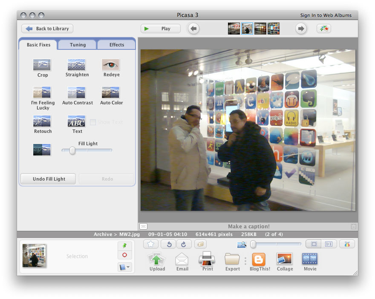
Task: Click the Fill Light preview icon
Action: tap(42, 149)
